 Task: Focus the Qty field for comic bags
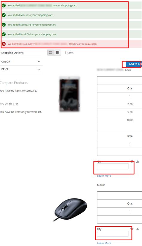[113, 166]
